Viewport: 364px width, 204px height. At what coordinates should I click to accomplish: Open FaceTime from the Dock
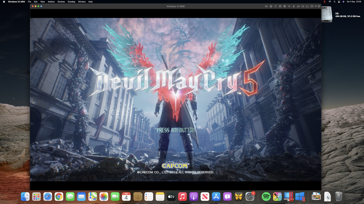click(x=115, y=197)
